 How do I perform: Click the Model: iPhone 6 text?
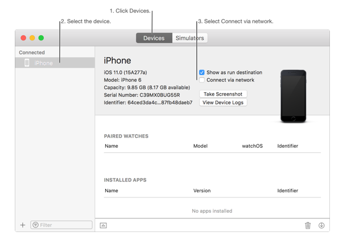(122, 80)
